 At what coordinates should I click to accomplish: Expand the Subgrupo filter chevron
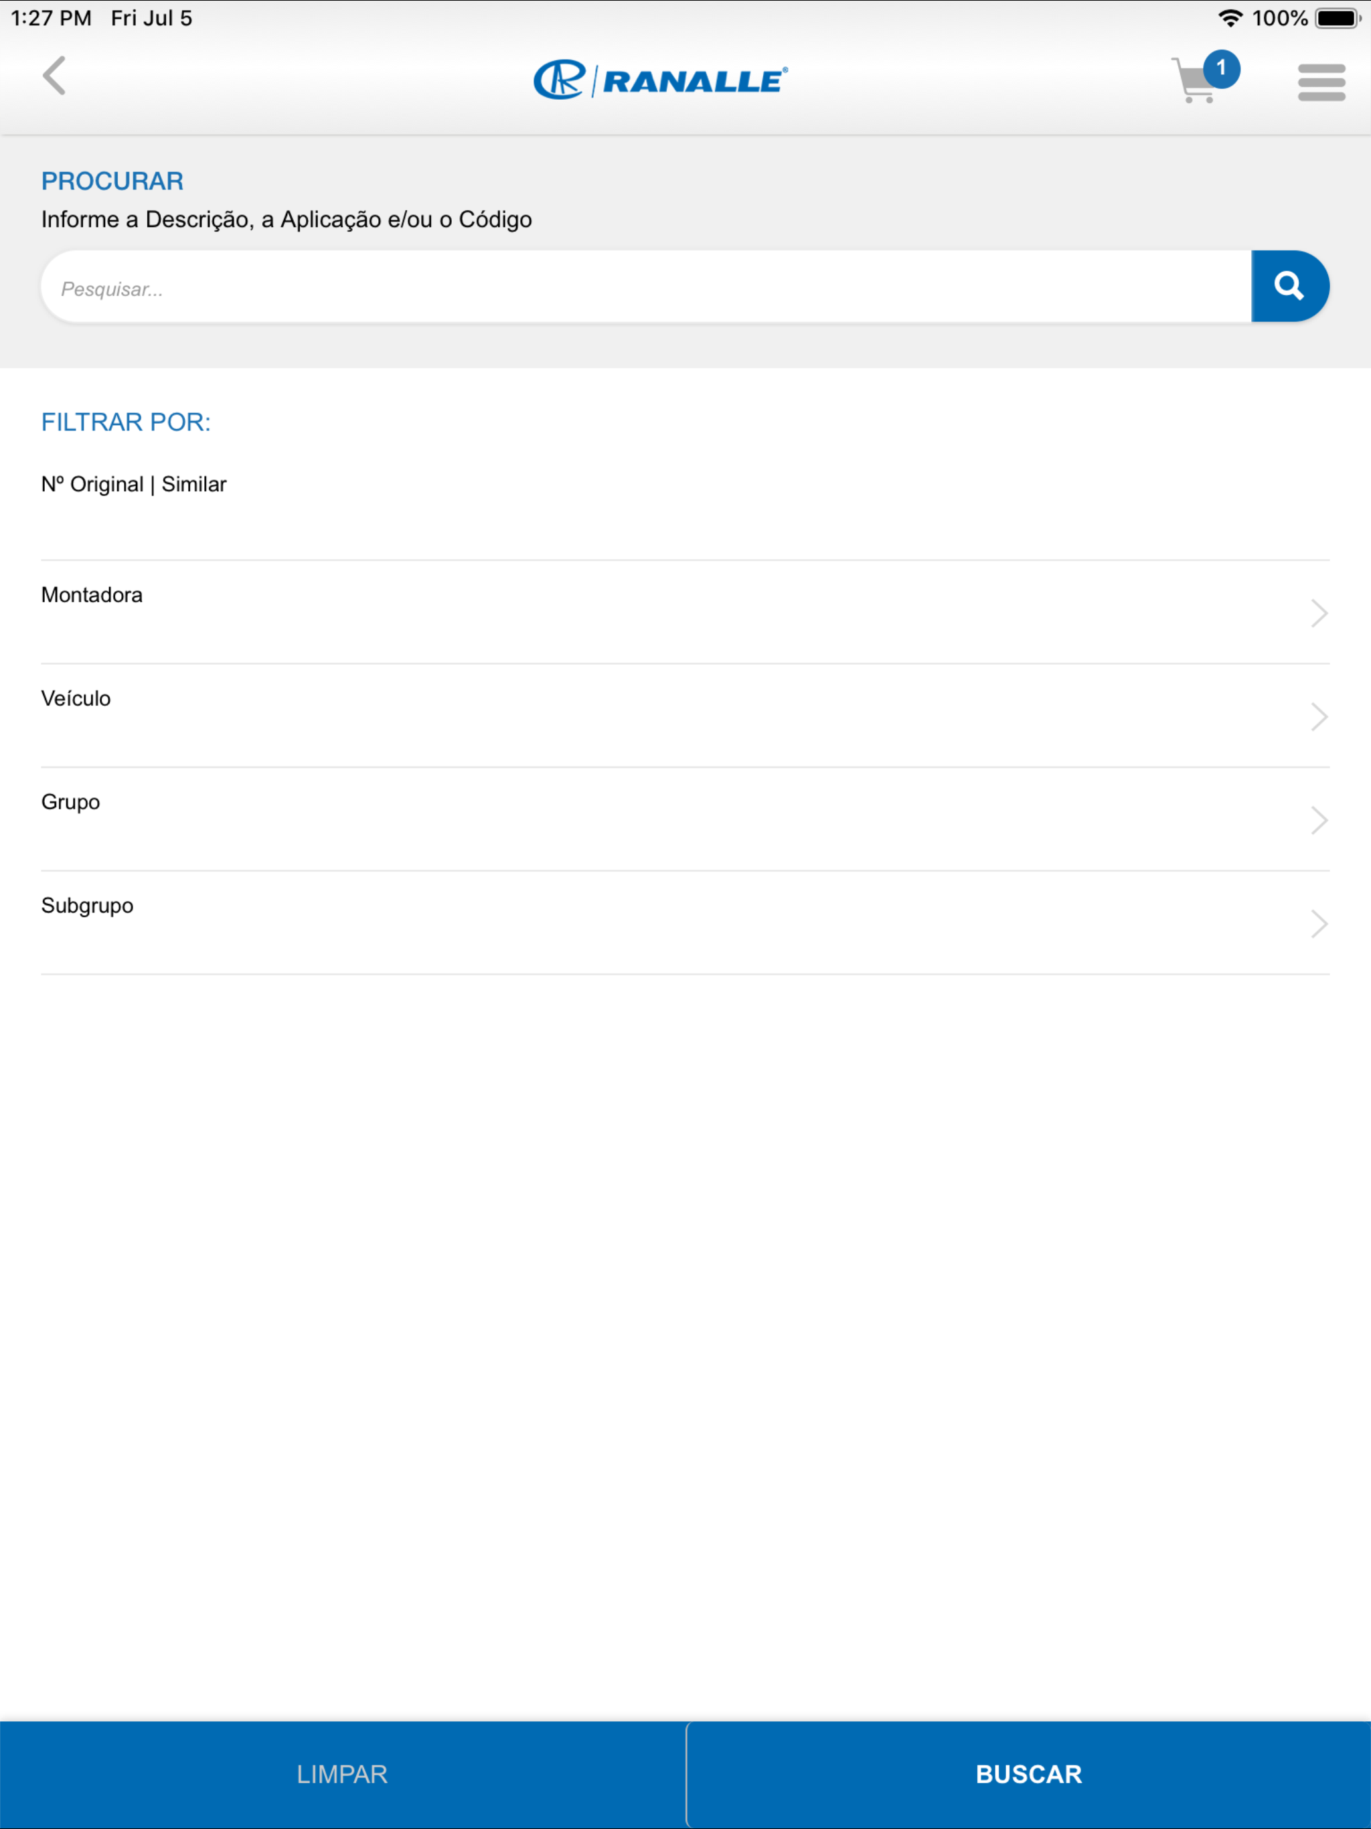[1319, 924]
